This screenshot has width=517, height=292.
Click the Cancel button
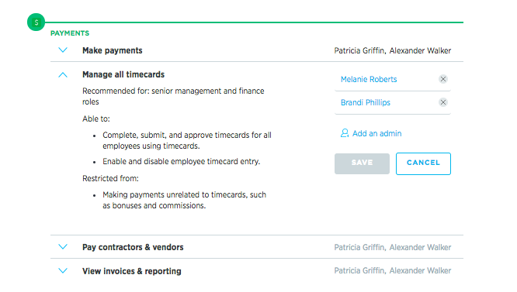tap(423, 163)
